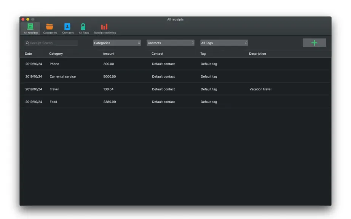The height and width of the screenshot is (219, 351).
Task: Click the date in the Travel row
Action: pyautogui.click(x=34, y=89)
